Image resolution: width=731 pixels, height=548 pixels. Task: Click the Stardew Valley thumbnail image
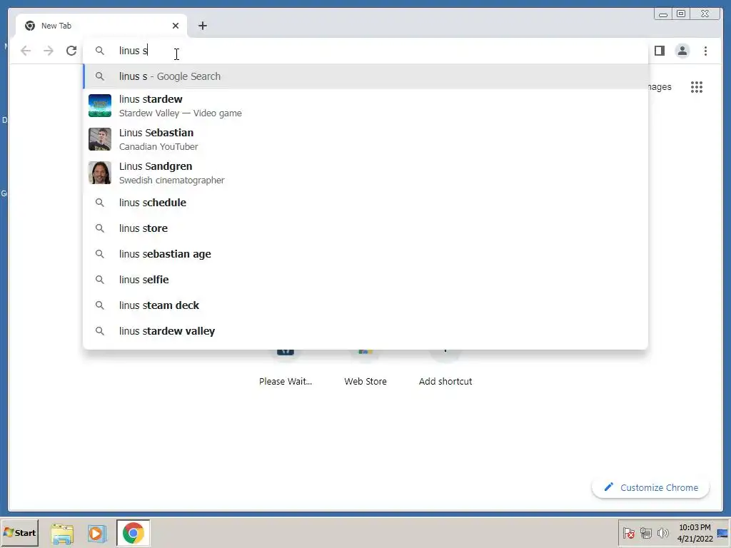(100, 106)
